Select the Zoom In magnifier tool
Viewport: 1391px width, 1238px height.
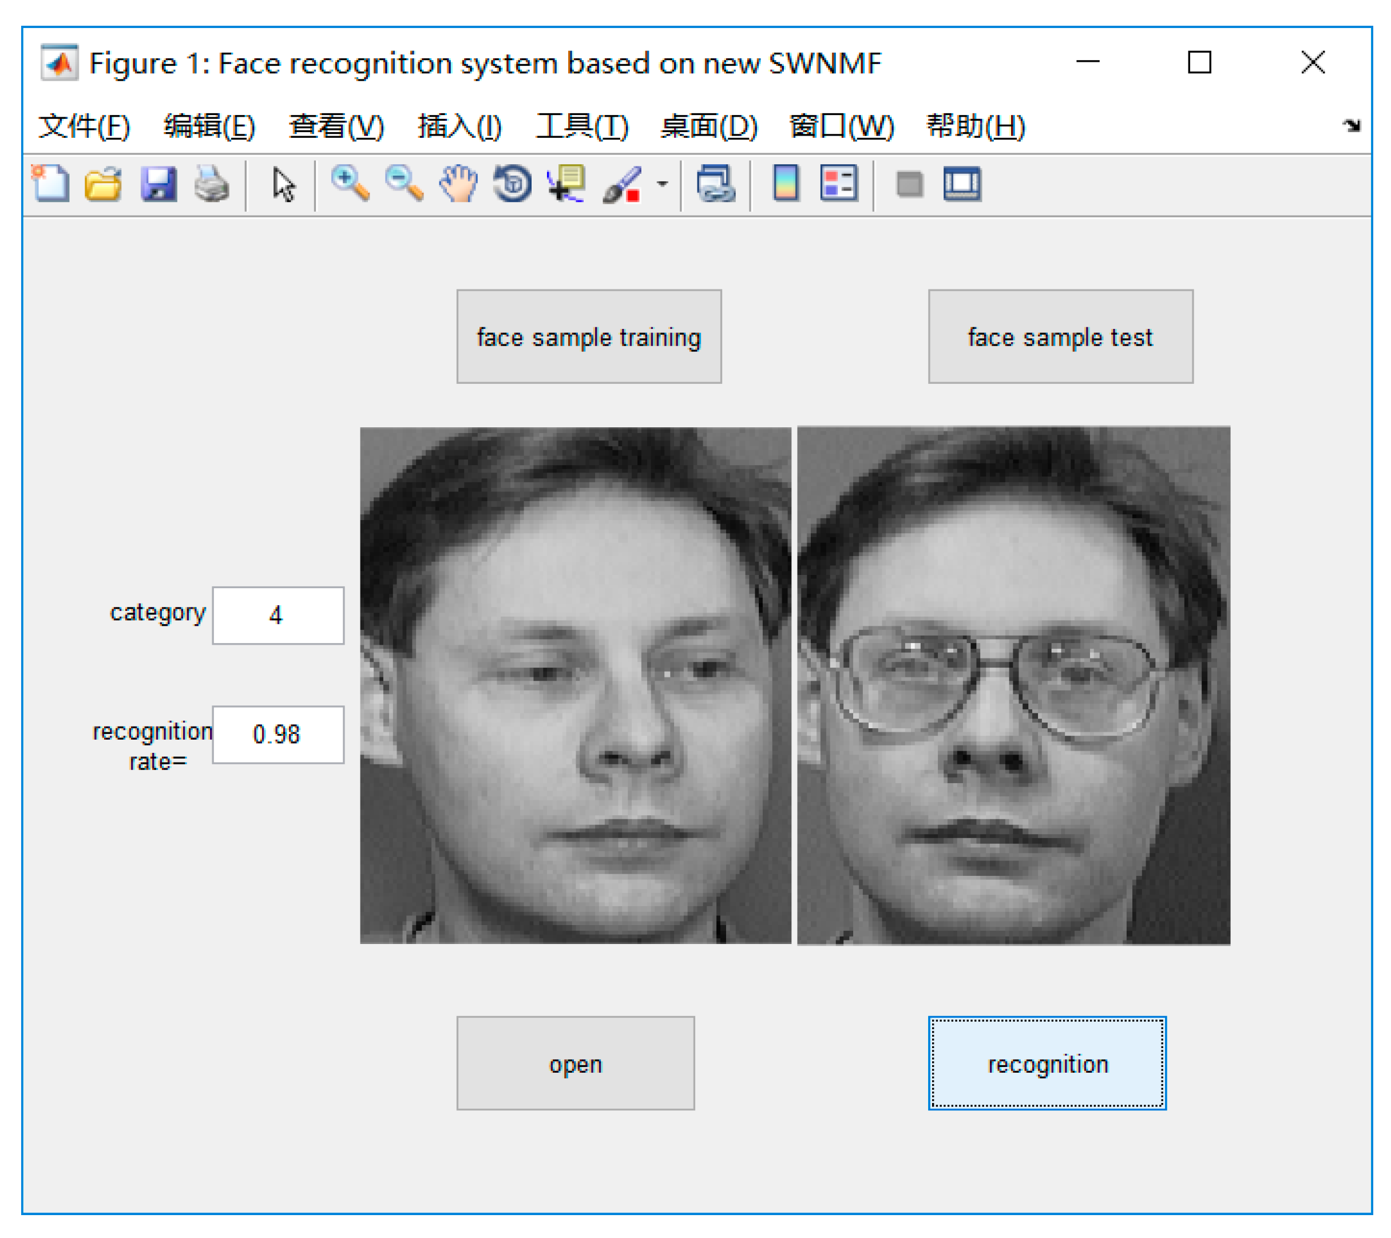point(350,184)
